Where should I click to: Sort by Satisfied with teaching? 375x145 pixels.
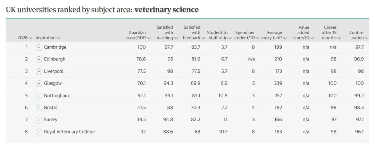pos(167,33)
